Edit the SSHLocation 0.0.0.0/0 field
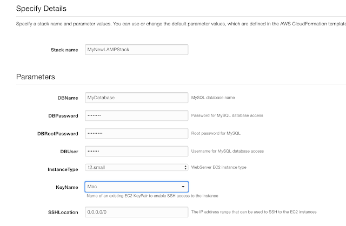Screen dimensions: 346x226 coord(136,212)
